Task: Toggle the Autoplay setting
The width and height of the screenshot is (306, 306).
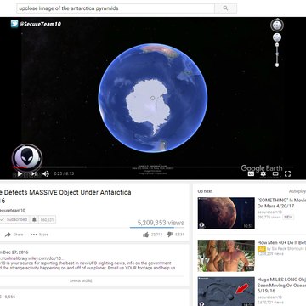Action: pyautogui.click(x=297, y=191)
